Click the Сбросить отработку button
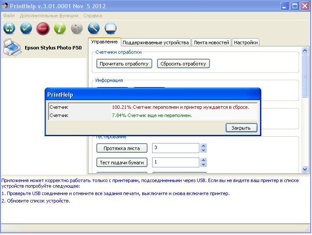This screenshot has height=235, width=312. [183, 64]
